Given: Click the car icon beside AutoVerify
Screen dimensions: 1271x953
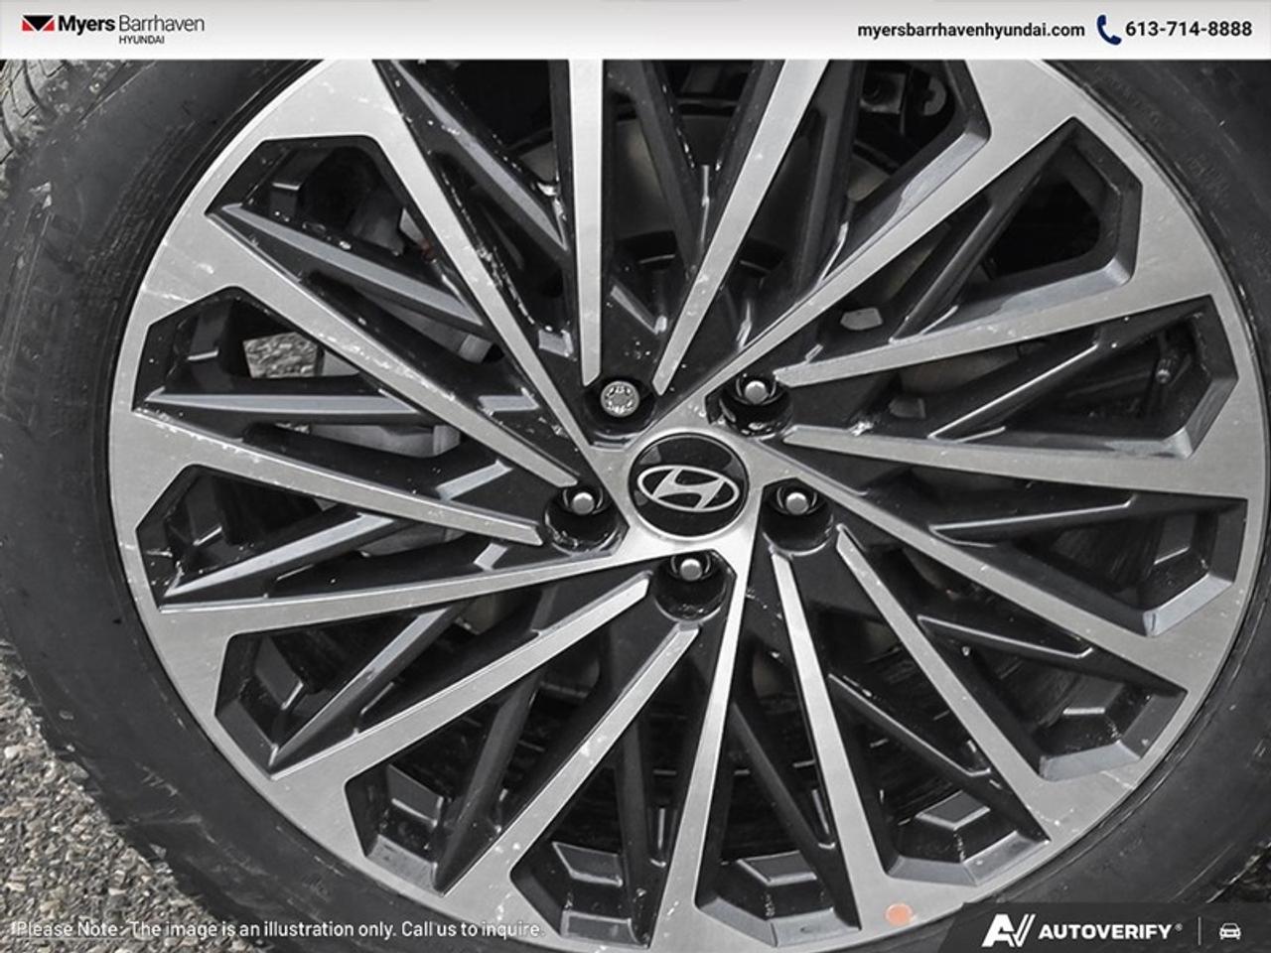Looking at the screenshot, I should tap(1229, 931).
